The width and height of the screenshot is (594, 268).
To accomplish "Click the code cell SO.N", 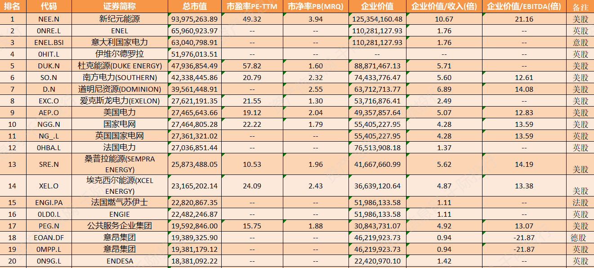I will pos(49,77).
